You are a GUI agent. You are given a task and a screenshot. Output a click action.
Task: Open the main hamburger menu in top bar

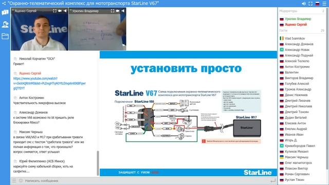coord(324,4)
